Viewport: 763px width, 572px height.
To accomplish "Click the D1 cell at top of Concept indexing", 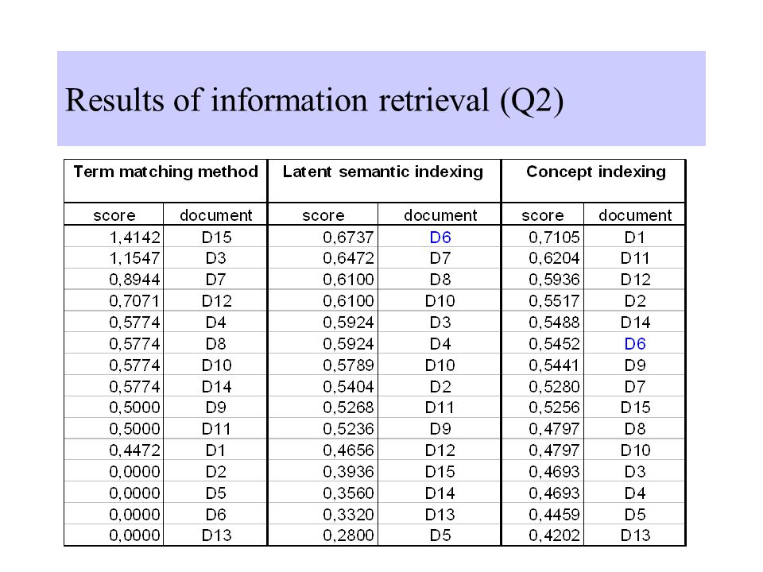I will pos(634,237).
